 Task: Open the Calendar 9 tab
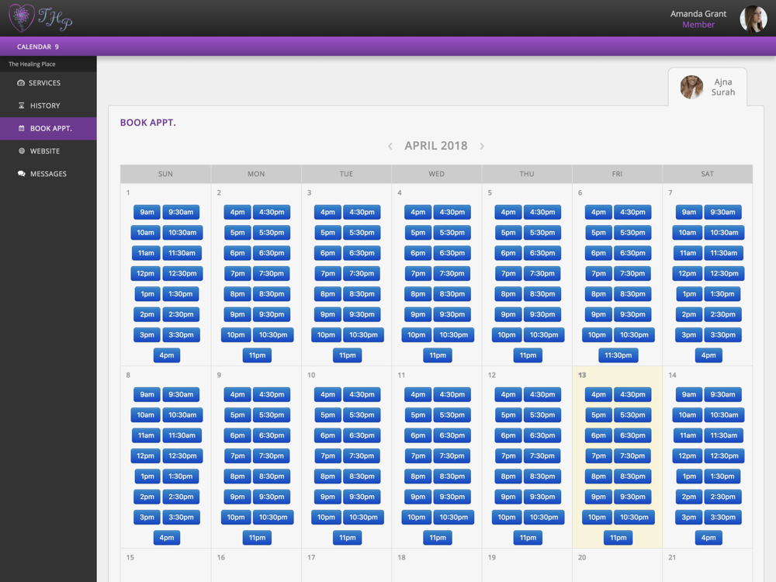click(37, 47)
